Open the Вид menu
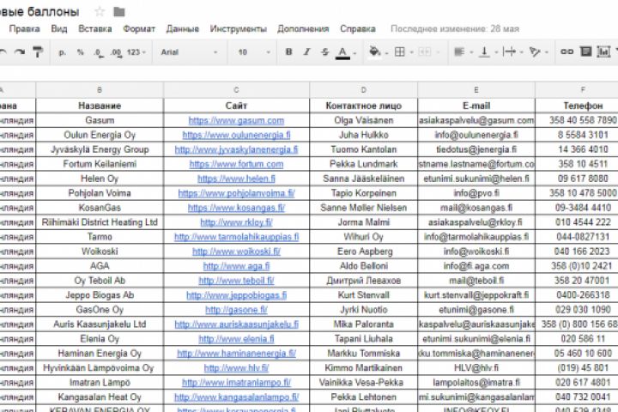The height and width of the screenshot is (412, 618). (59, 29)
